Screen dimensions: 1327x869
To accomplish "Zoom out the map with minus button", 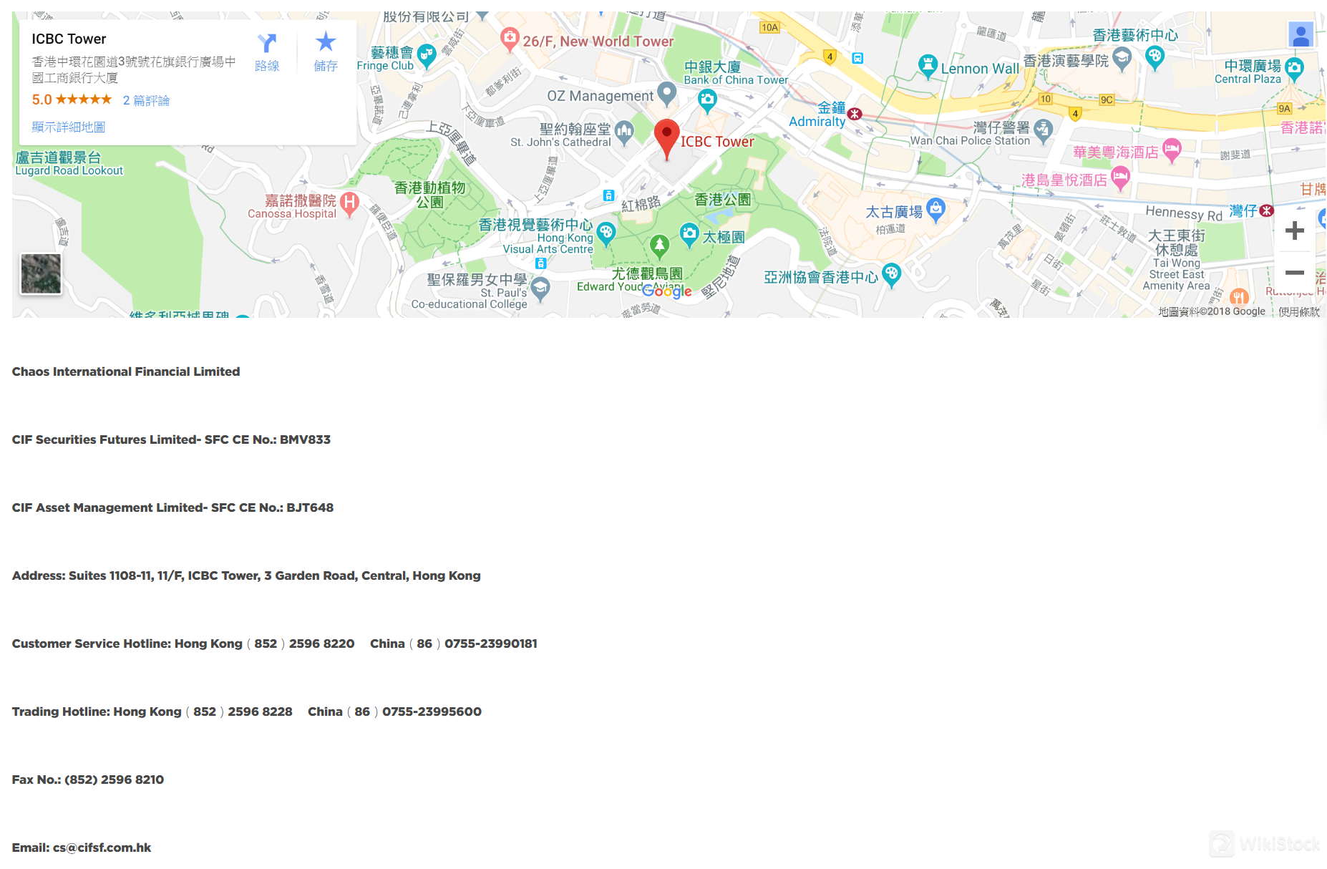I will tap(1294, 273).
